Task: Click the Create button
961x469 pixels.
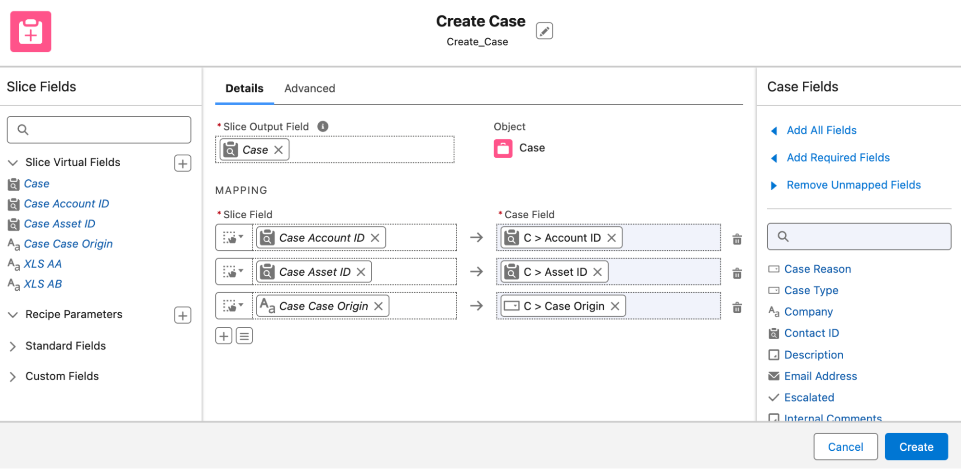Action: tap(916, 447)
